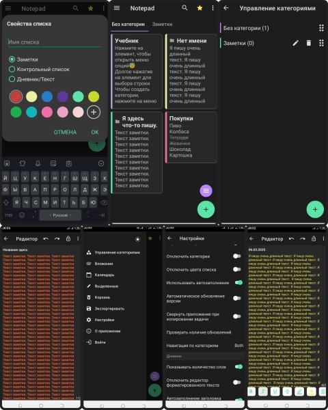The image size is (328, 410).
Task: Select the Заметки radio option in list properties
Action: point(23,59)
